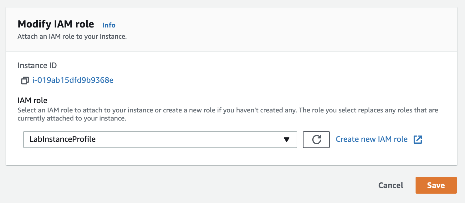Follow the Create new IAM role link
465x203 pixels.
coord(371,139)
